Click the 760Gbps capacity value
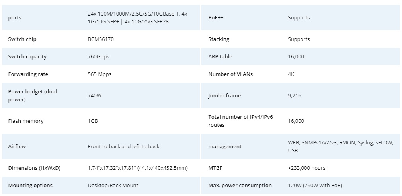The height and width of the screenshot is (196, 402). point(98,57)
